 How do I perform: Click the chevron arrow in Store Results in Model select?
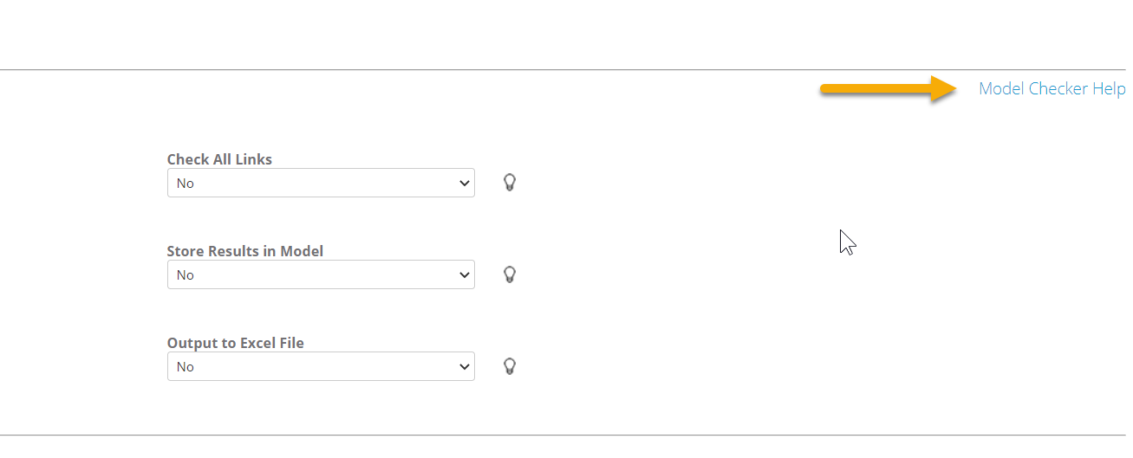point(464,274)
